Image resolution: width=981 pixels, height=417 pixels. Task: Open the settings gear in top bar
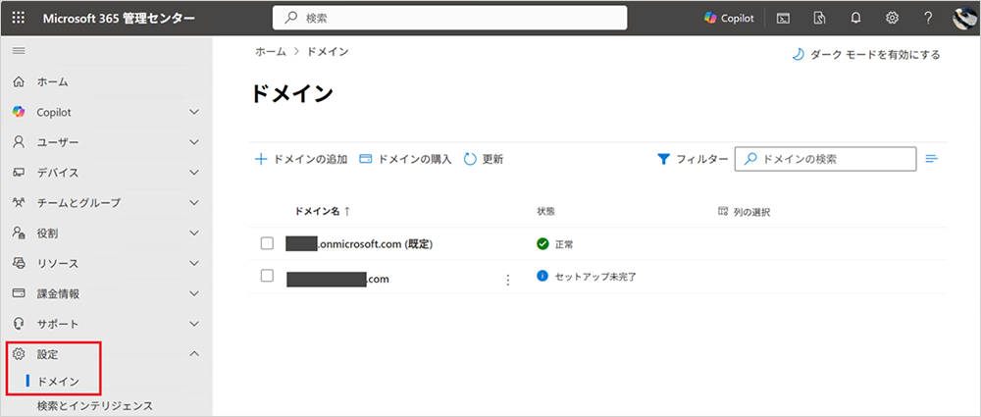pos(892,19)
